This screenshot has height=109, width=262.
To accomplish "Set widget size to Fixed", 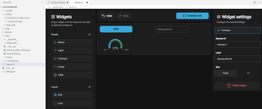I will (225, 73).
